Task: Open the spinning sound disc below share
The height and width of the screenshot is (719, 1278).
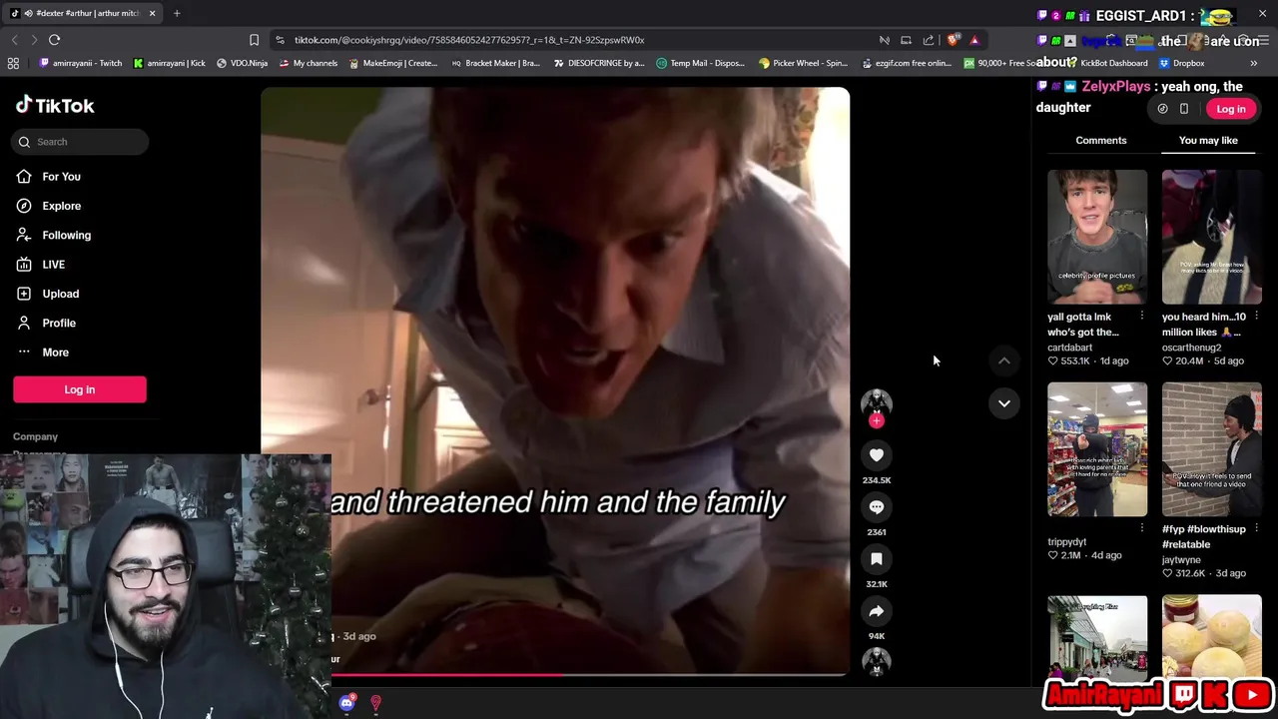Action: click(877, 660)
